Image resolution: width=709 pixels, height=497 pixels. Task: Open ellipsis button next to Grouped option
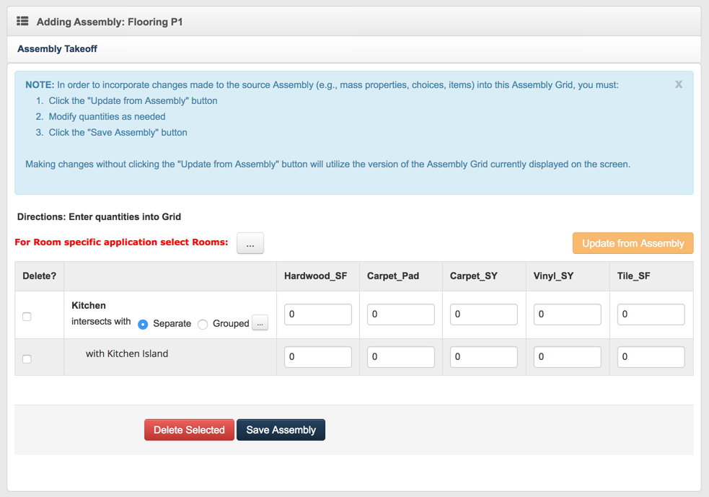260,323
